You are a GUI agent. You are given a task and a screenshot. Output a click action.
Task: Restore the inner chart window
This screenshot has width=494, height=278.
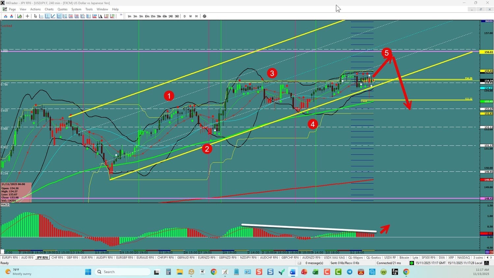(x=480, y=9)
